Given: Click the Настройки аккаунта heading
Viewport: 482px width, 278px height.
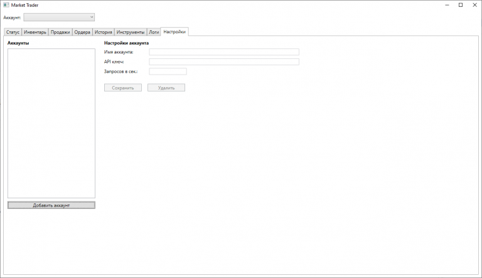Looking at the screenshot, I should [x=126, y=43].
